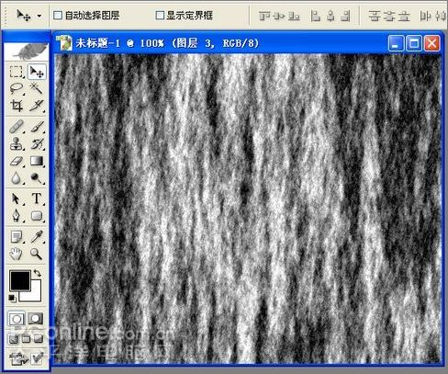This screenshot has height=374, width=448.
Task: Distribute bottom edges in the options bar
Action: 404,16
